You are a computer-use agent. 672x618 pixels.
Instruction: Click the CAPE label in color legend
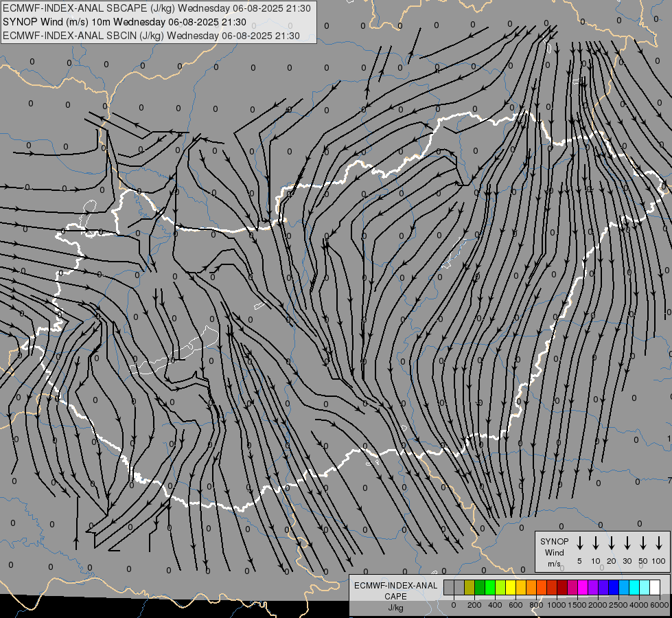395,597
